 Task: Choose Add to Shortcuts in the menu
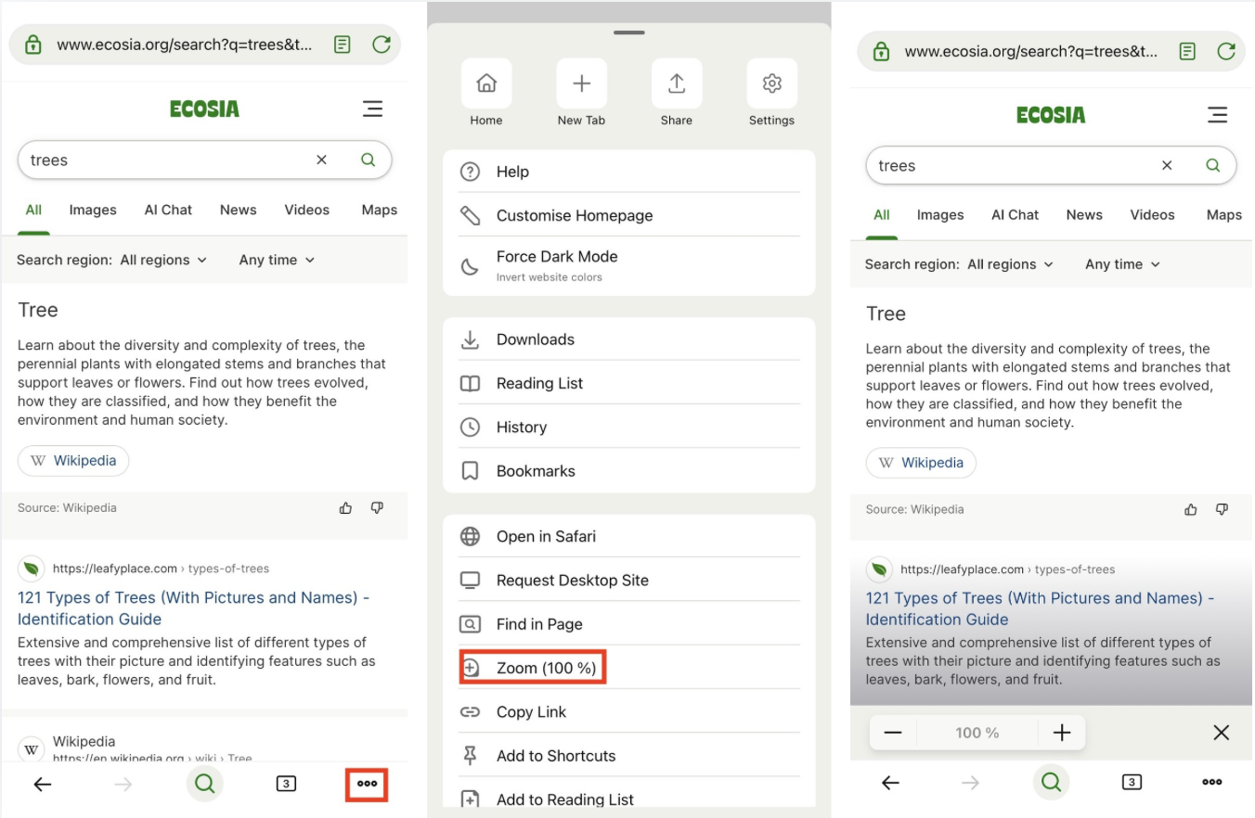(x=629, y=756)
